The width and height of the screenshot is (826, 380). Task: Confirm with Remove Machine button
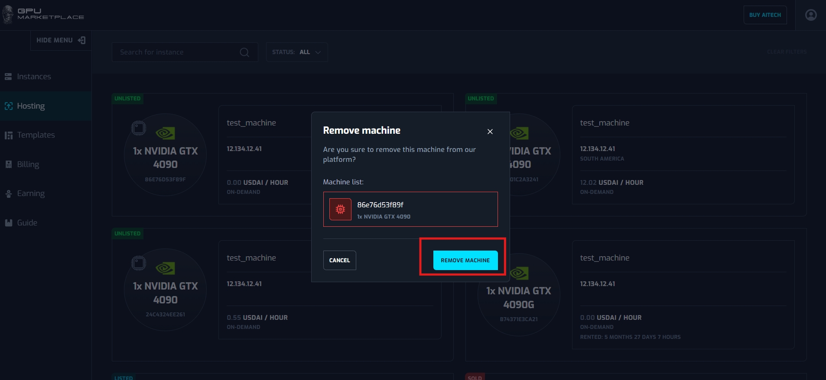[x=465, y=261]
